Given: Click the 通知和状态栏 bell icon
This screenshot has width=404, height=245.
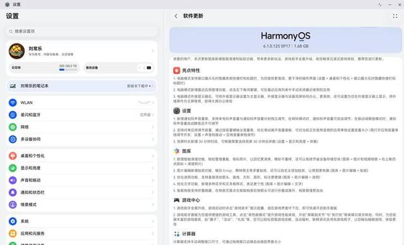Looking at the screenshot, I should point(13,192).
